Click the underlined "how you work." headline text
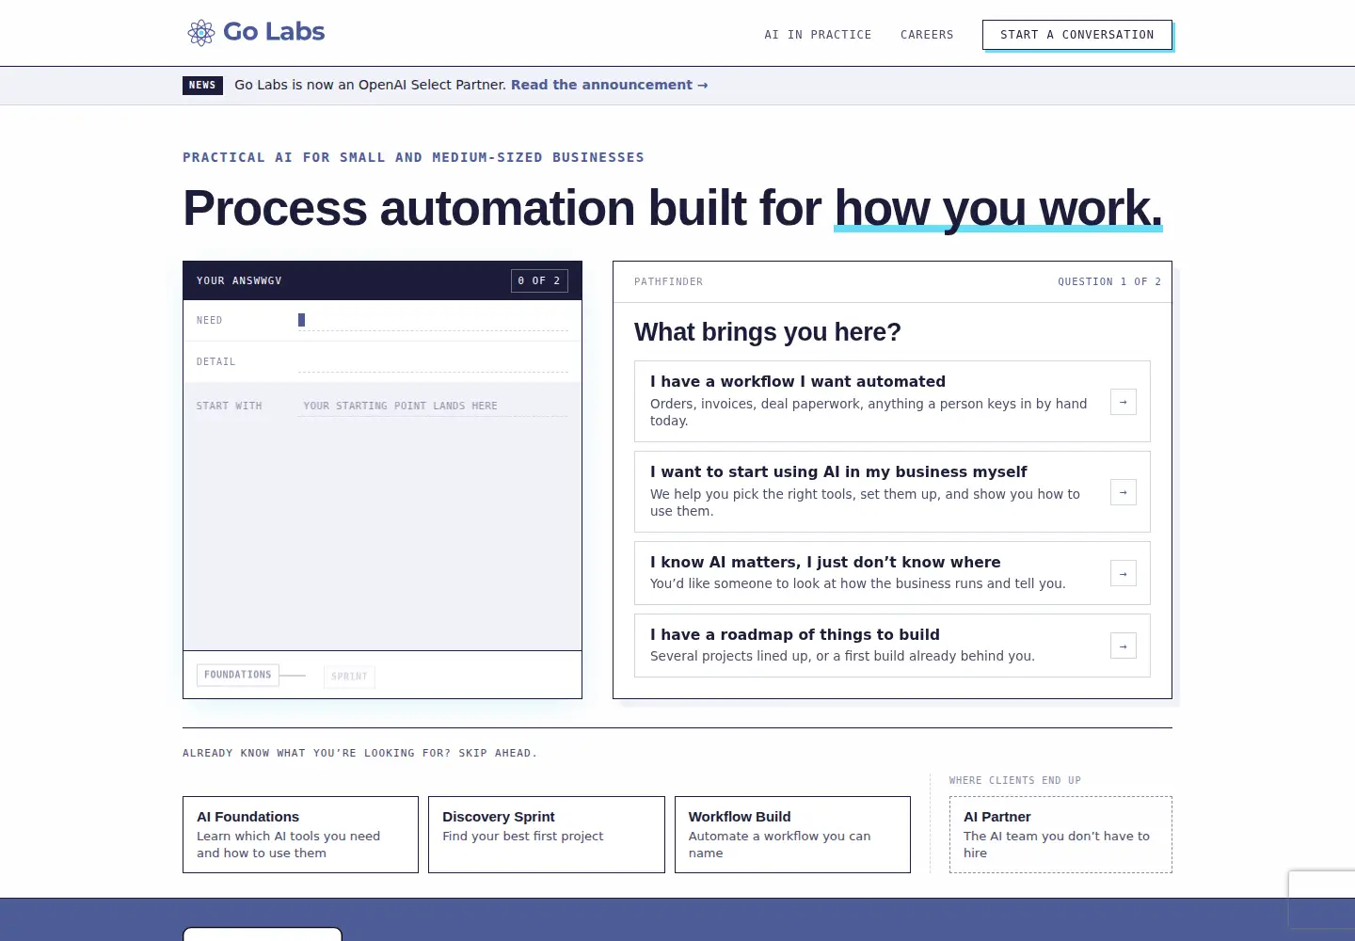The width and height of the screenshot is (1355, 941). [x=998, y=208]
